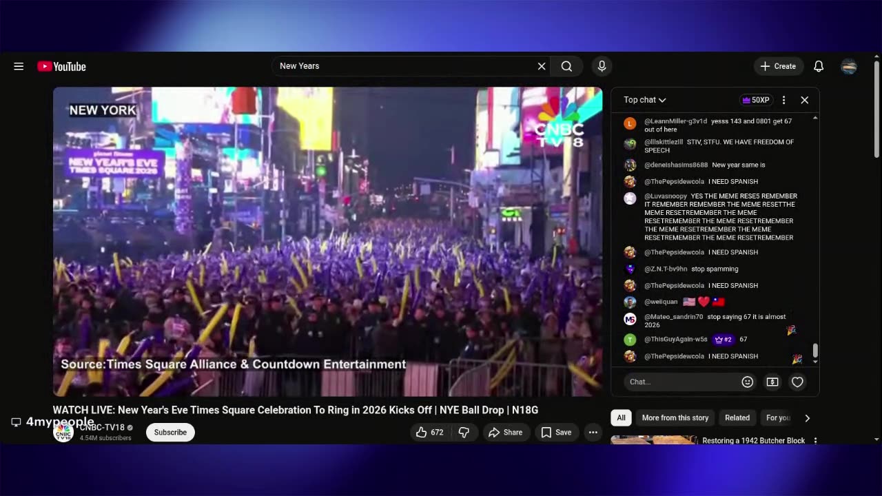Select the All filter chip
The width and height of the screenshot is (882, 496).
coord(621,417)
